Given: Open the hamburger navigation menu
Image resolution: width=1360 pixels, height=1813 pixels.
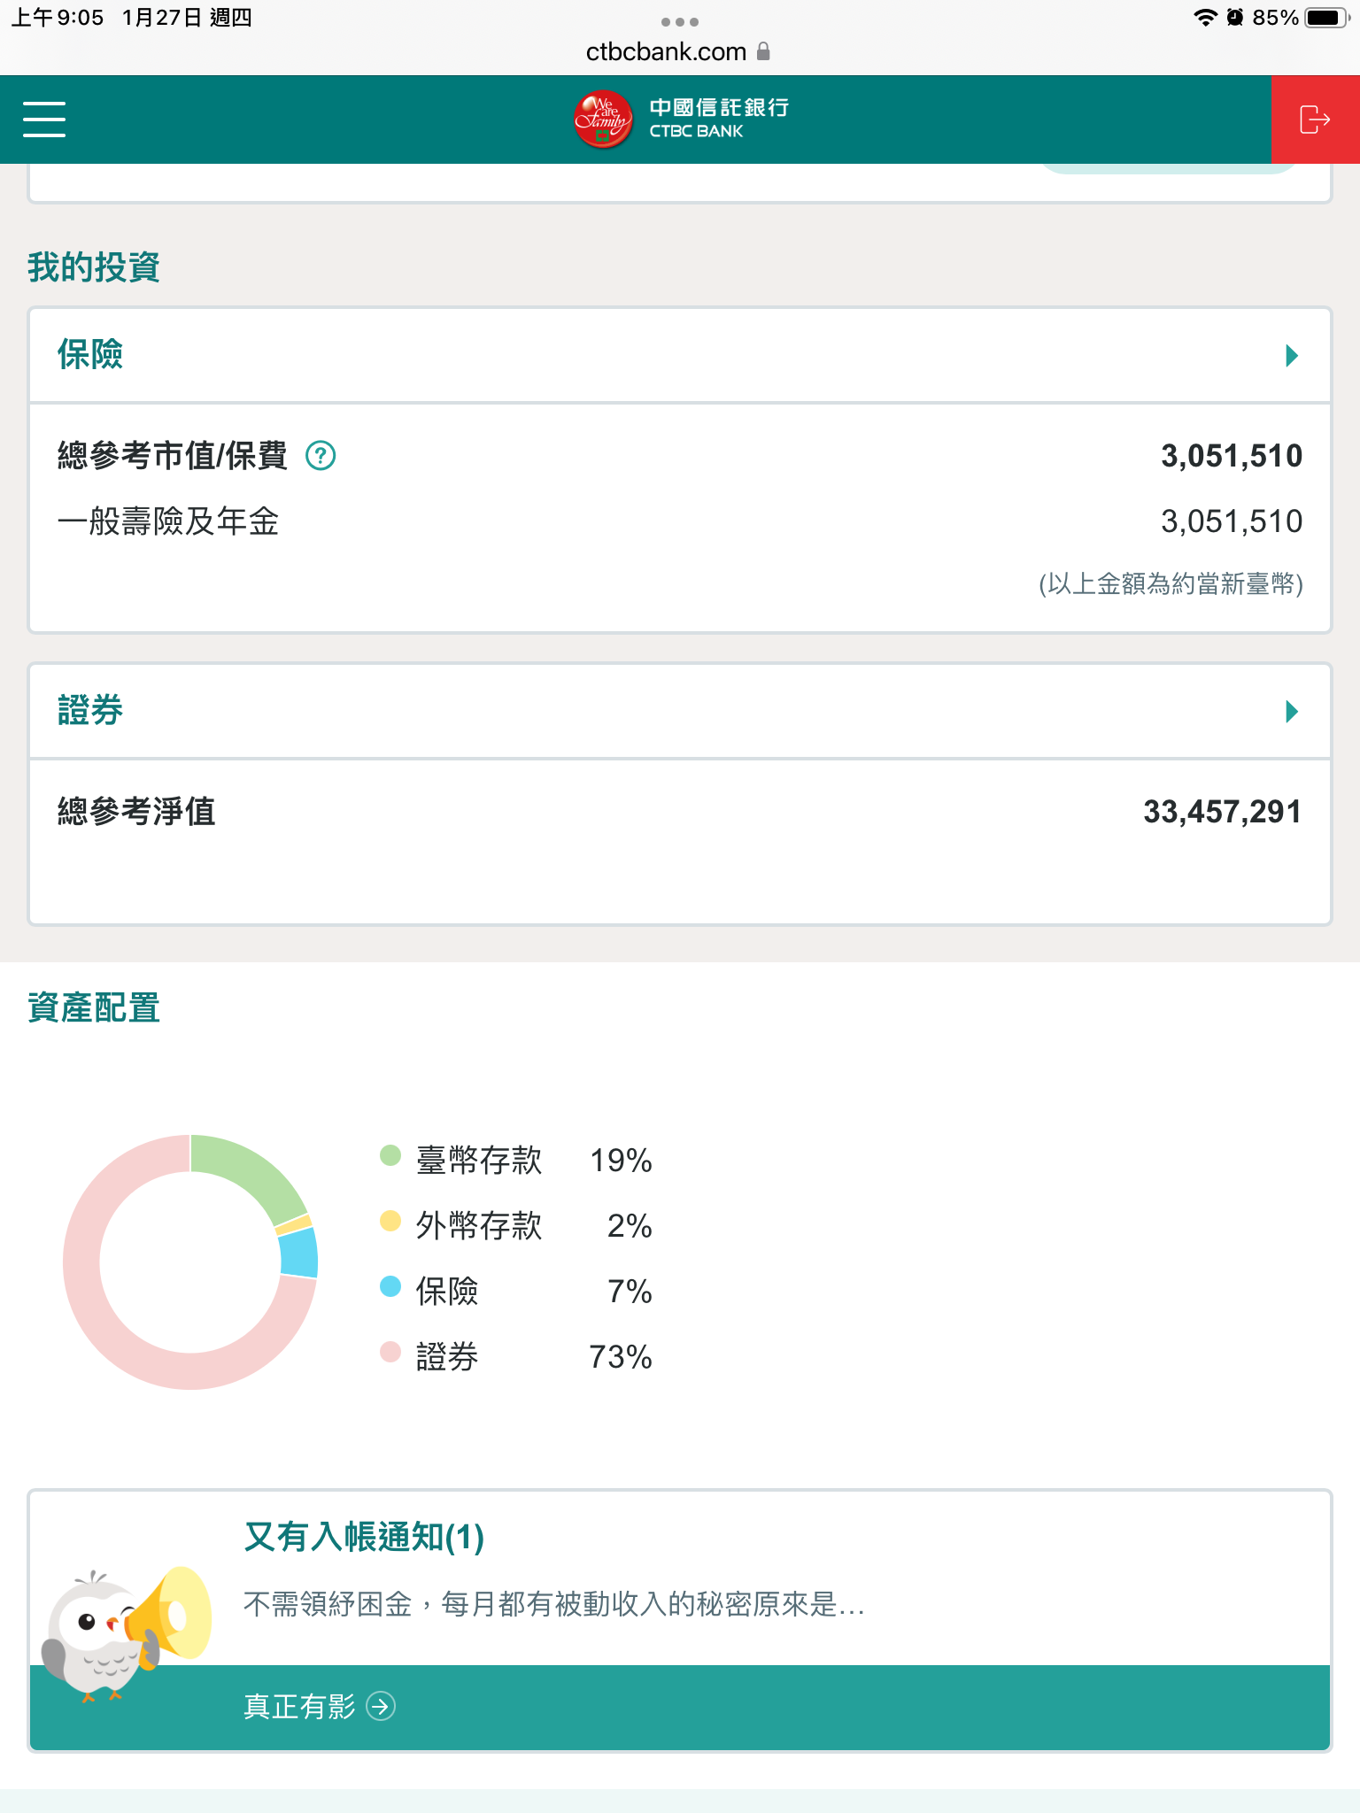Looking at the screenshot, I should pyautogui.click(x=44, y=119).
